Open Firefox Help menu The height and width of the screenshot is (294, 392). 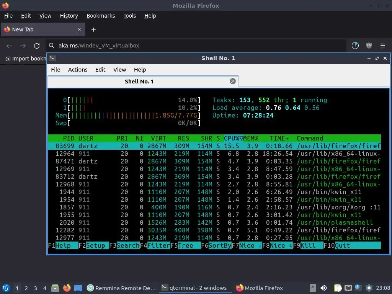point(150,16)
